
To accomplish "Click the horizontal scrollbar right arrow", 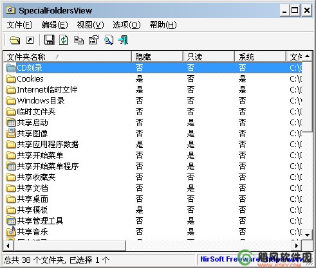I will (x=297, y=246).
